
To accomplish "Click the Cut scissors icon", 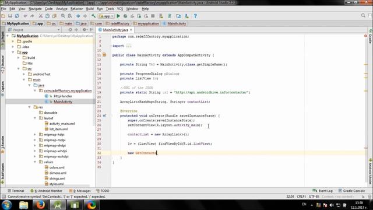I will 41,16.
